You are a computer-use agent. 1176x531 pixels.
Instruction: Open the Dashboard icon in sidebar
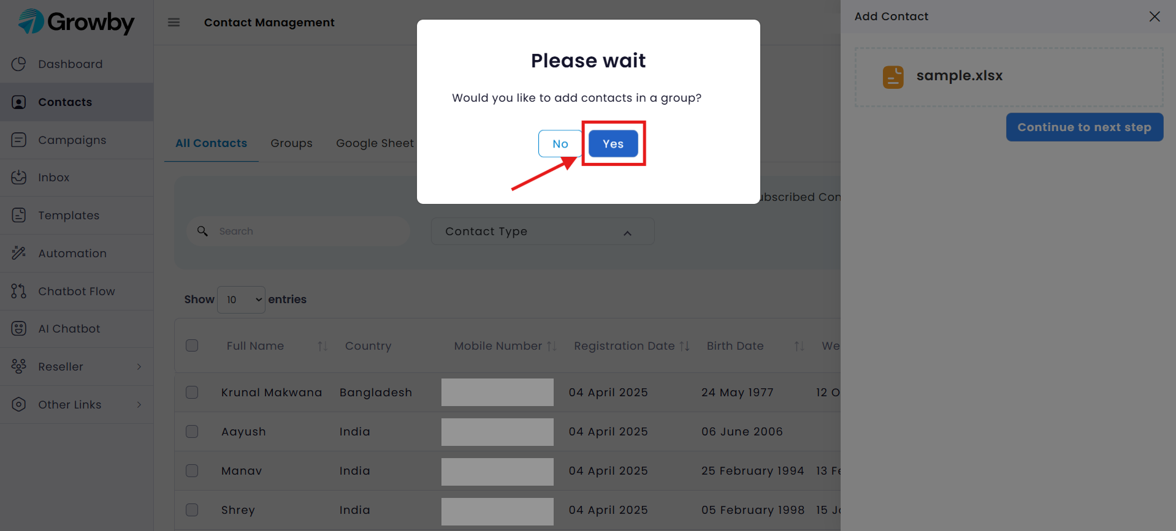tap(19, 64)
